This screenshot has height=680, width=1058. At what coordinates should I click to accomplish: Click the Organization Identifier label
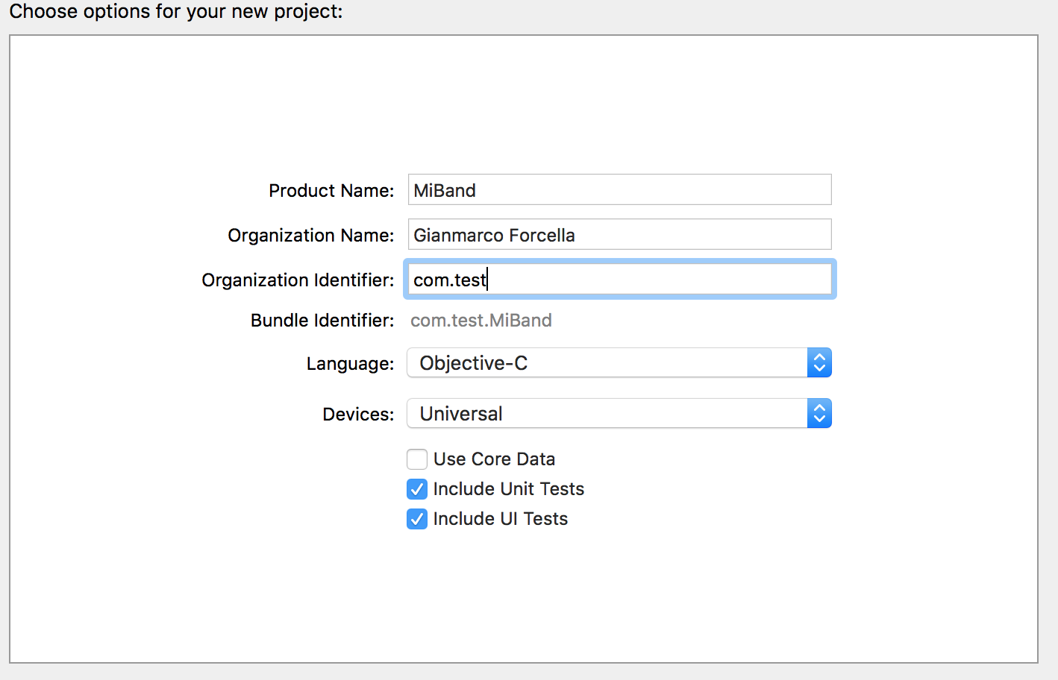pos(298,280)
